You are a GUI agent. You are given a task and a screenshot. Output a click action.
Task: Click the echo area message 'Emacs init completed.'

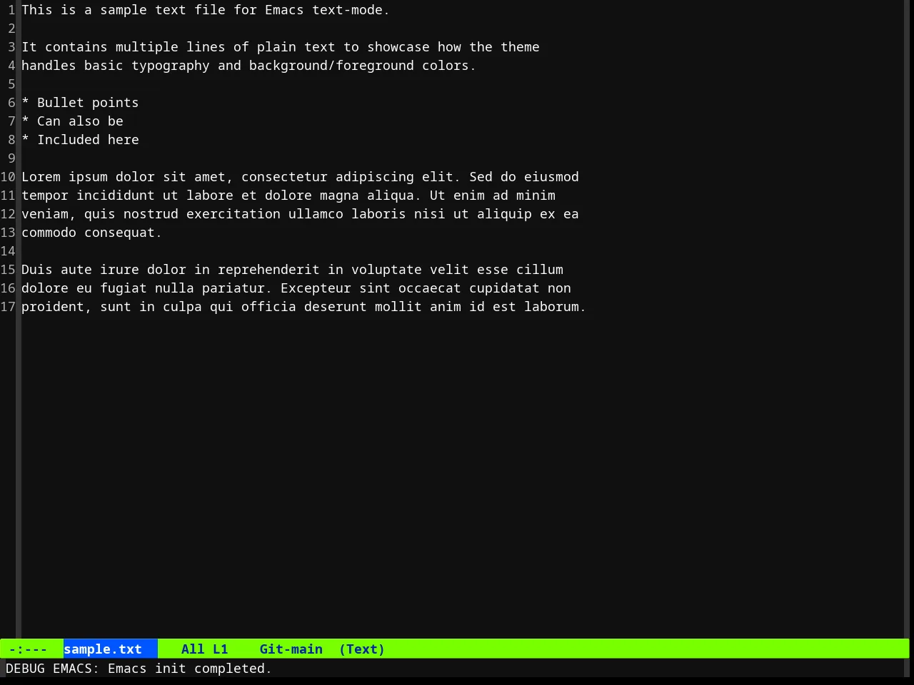(190, 669)
